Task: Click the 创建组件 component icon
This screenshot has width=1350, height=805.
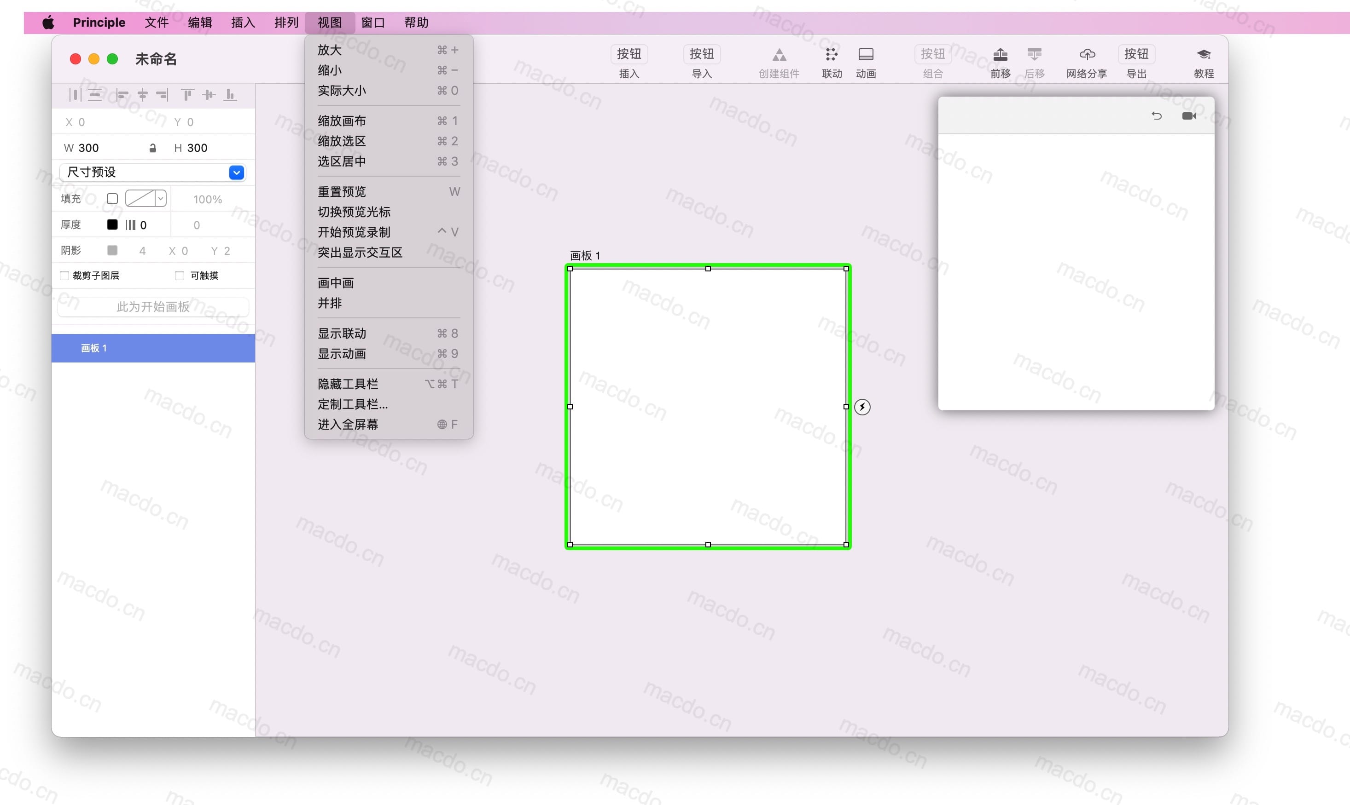Action: pyautogui.click(x=779, y=55)
